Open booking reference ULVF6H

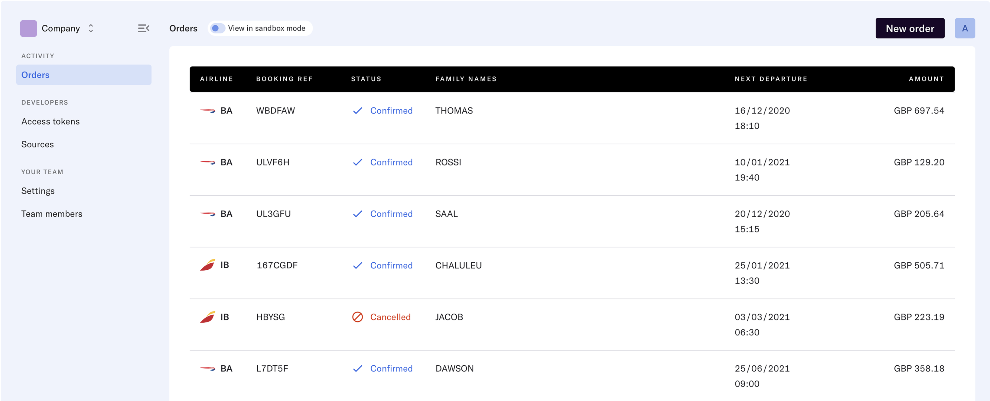point(272,162)
